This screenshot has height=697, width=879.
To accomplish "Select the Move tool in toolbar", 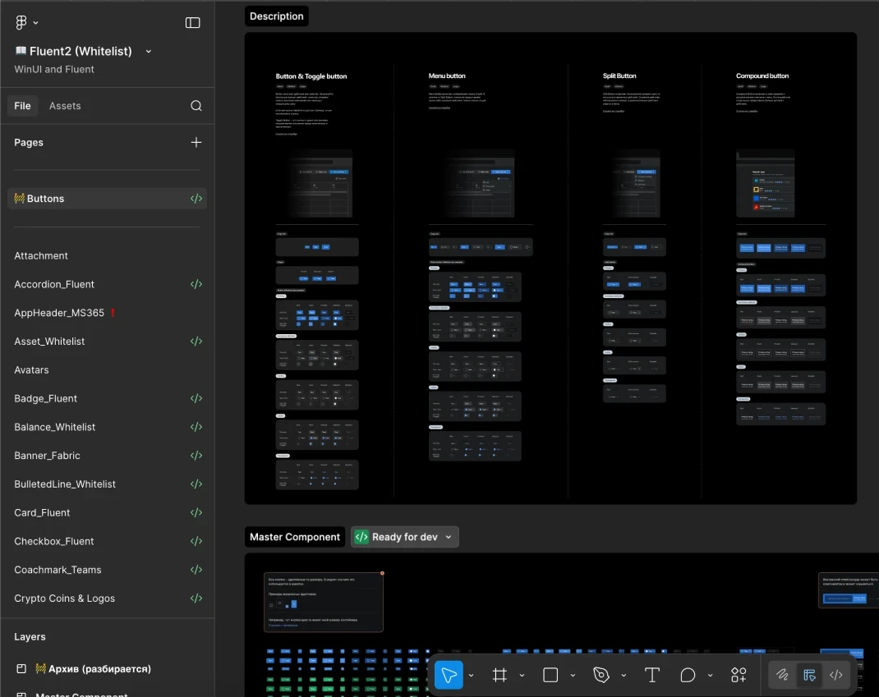I will coord(449,675).
